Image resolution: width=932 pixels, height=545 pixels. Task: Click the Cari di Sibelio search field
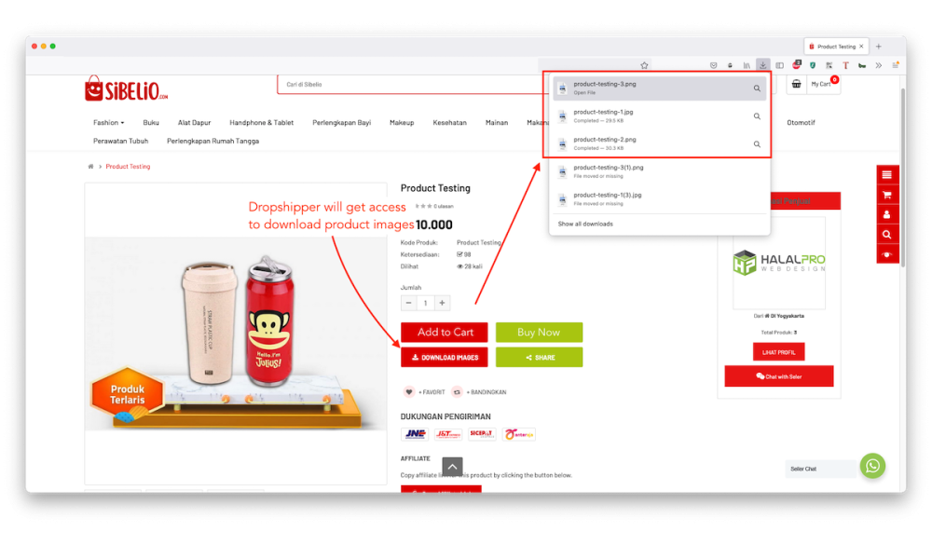click(410, 85)
